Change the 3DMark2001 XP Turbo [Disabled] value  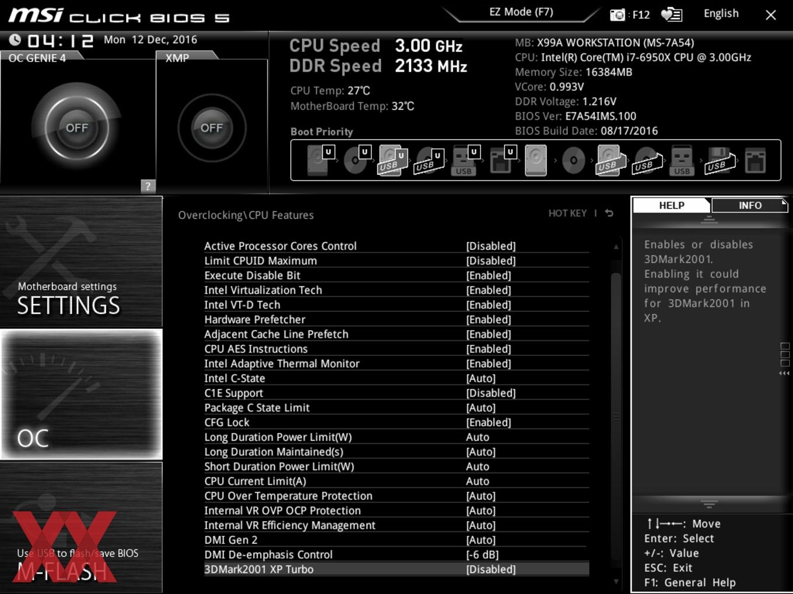[491, 570]
